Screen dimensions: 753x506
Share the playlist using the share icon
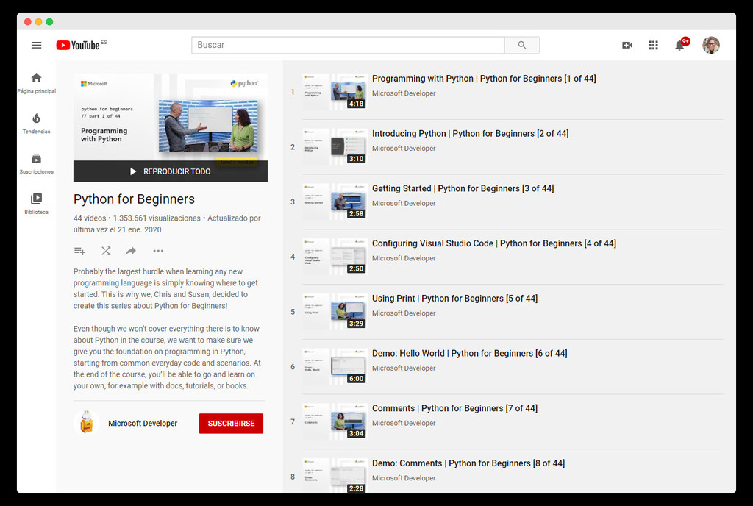[131, 251]
